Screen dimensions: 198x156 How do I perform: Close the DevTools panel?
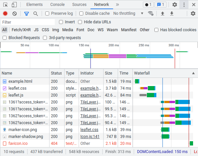194,5
